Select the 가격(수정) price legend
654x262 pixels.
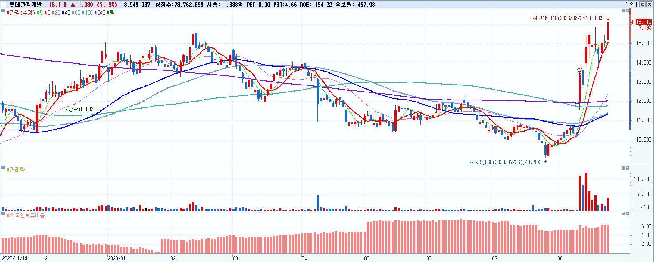[x=22, y=13]
